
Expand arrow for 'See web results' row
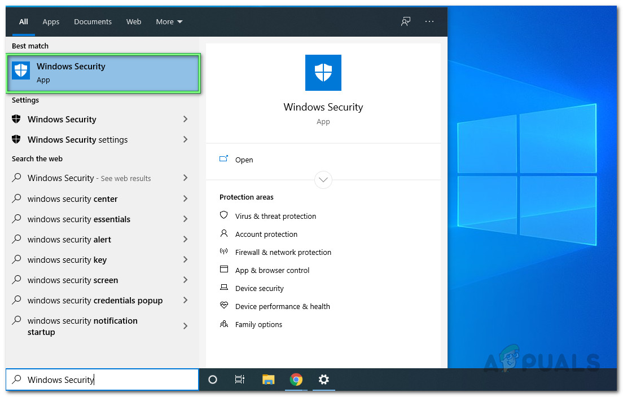pyautogui.click(x=185, y=178)
